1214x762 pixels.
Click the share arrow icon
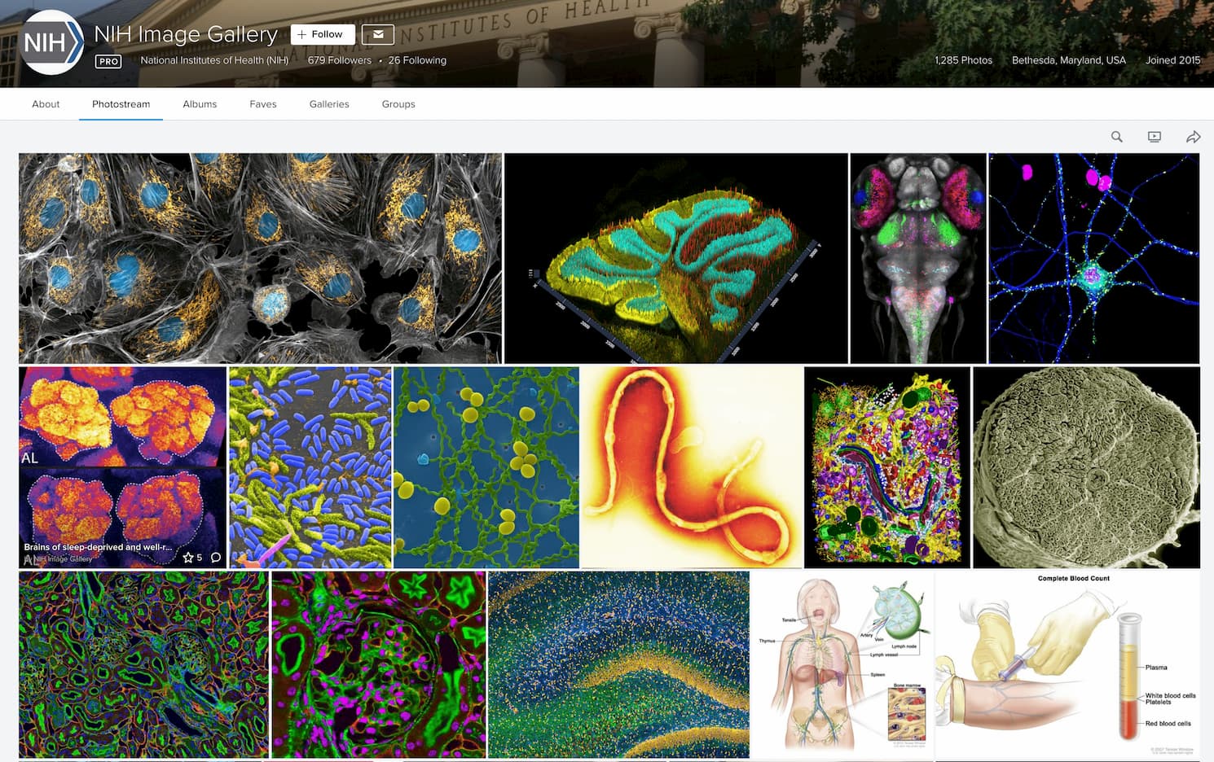pyautogui.click(x=1193, y=137)
